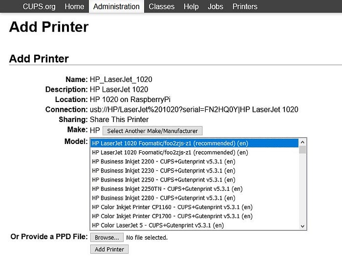
Task: Click the model list scroll up arrow
Action: pyautogui.click(x=302, y=142)
